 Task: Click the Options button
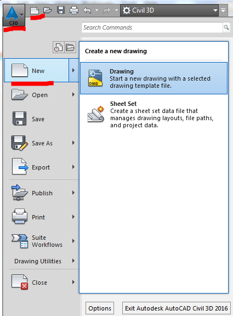pyautogui.click(x=100, y=308)
